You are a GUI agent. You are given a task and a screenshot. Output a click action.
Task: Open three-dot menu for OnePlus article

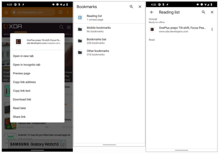[x=212, y=29]
